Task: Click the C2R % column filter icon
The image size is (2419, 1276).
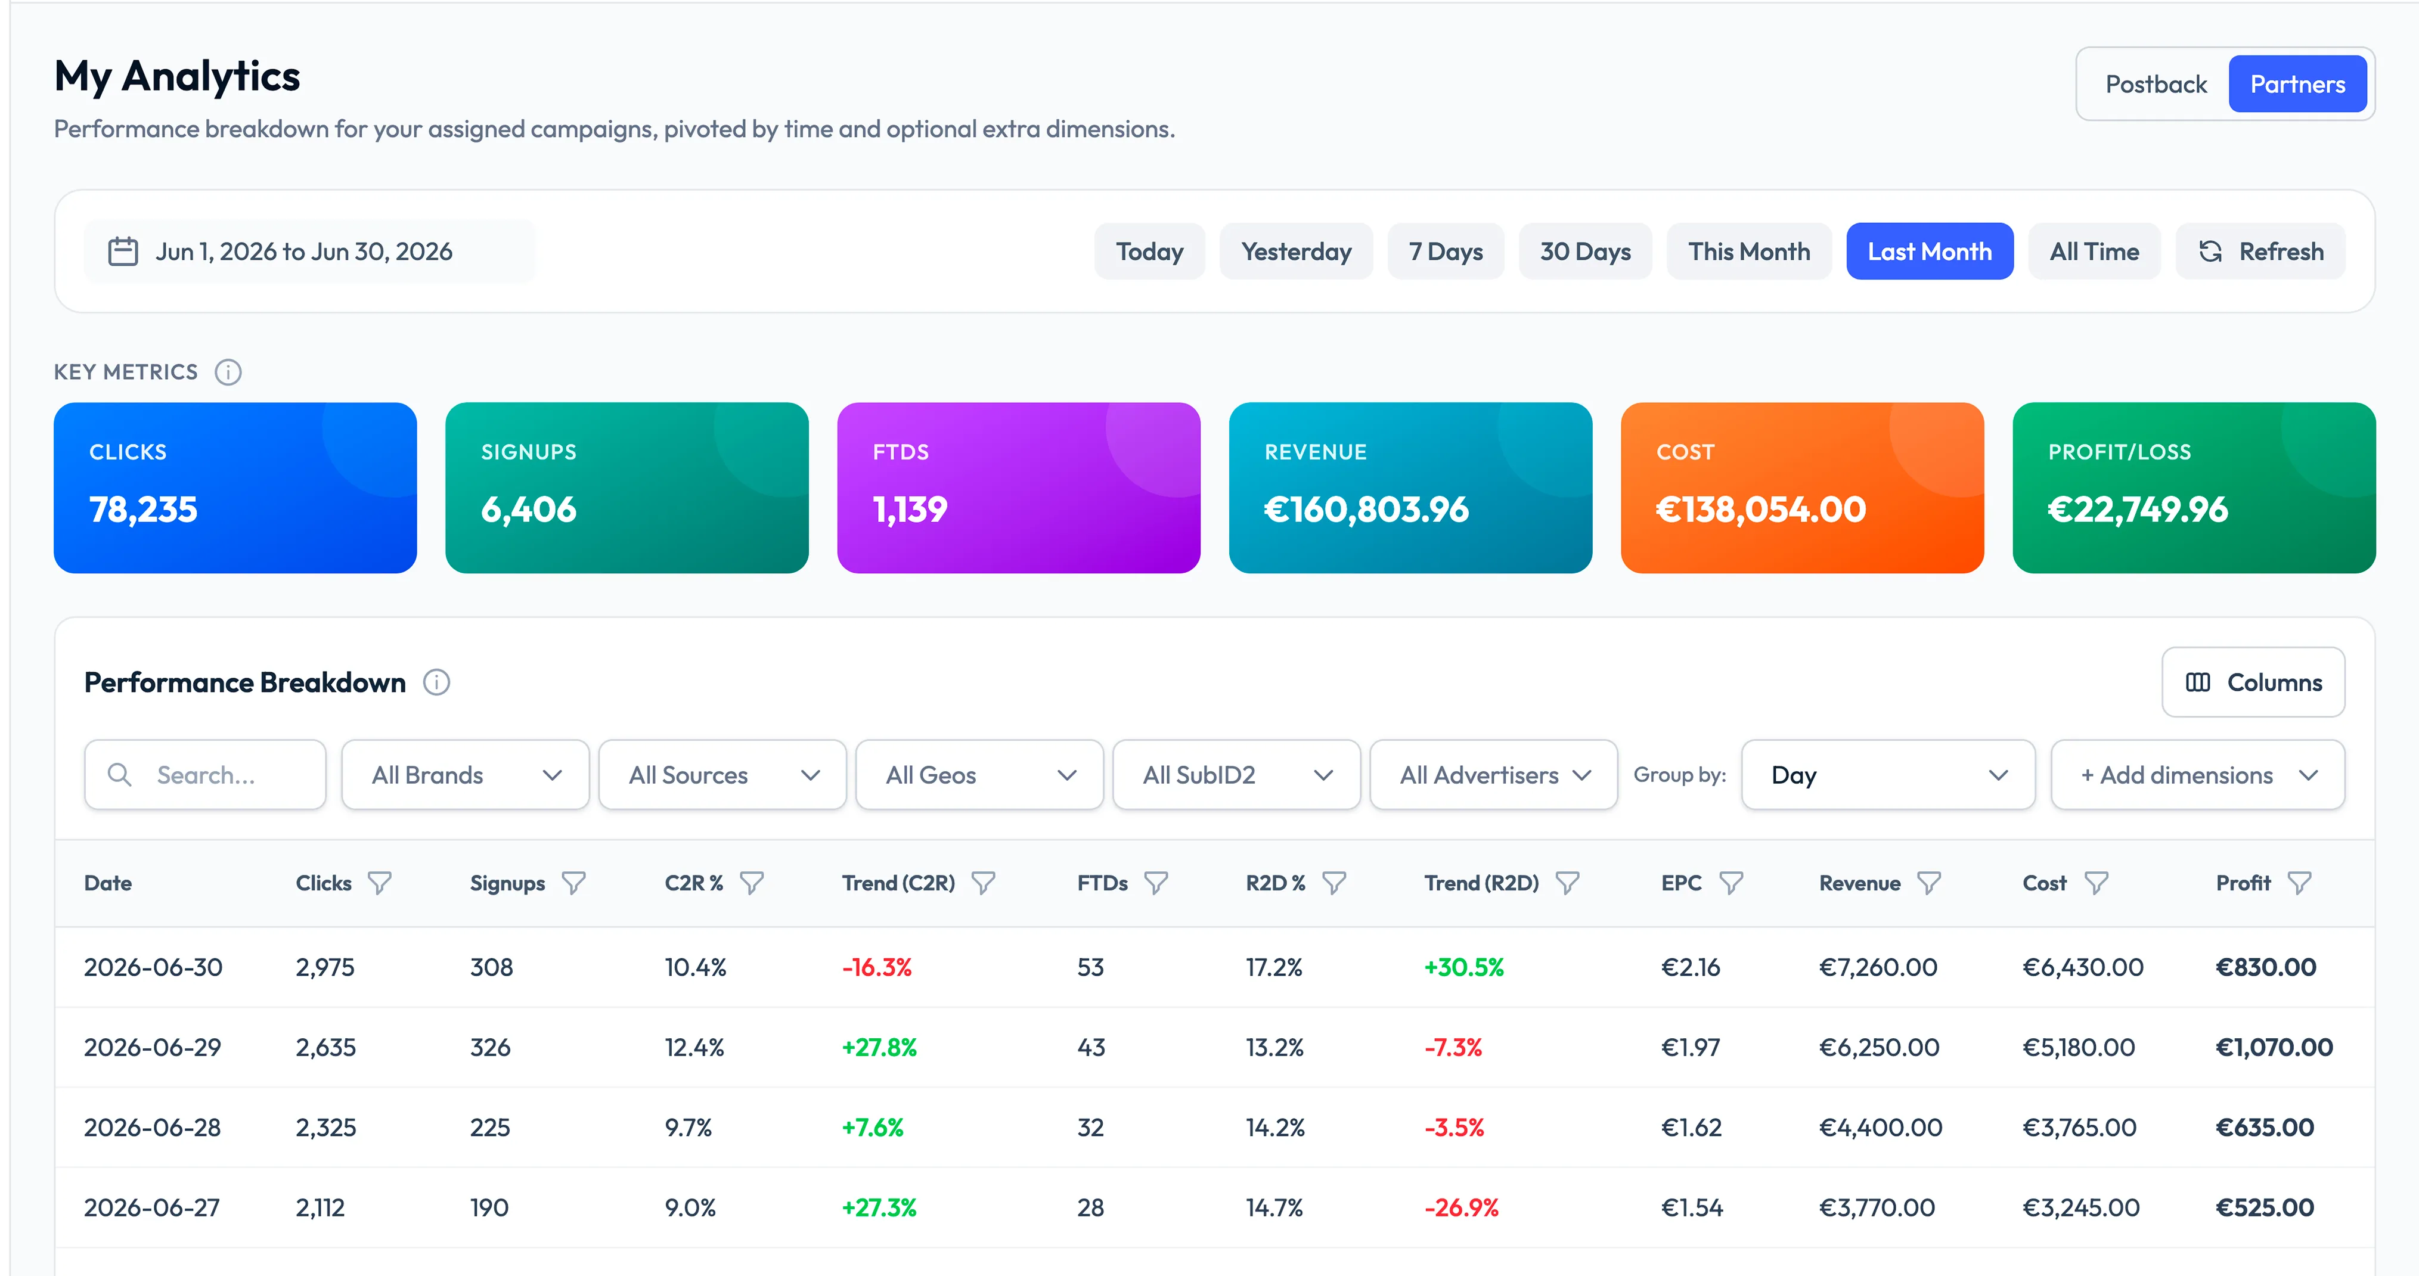Action: [752, 883]
